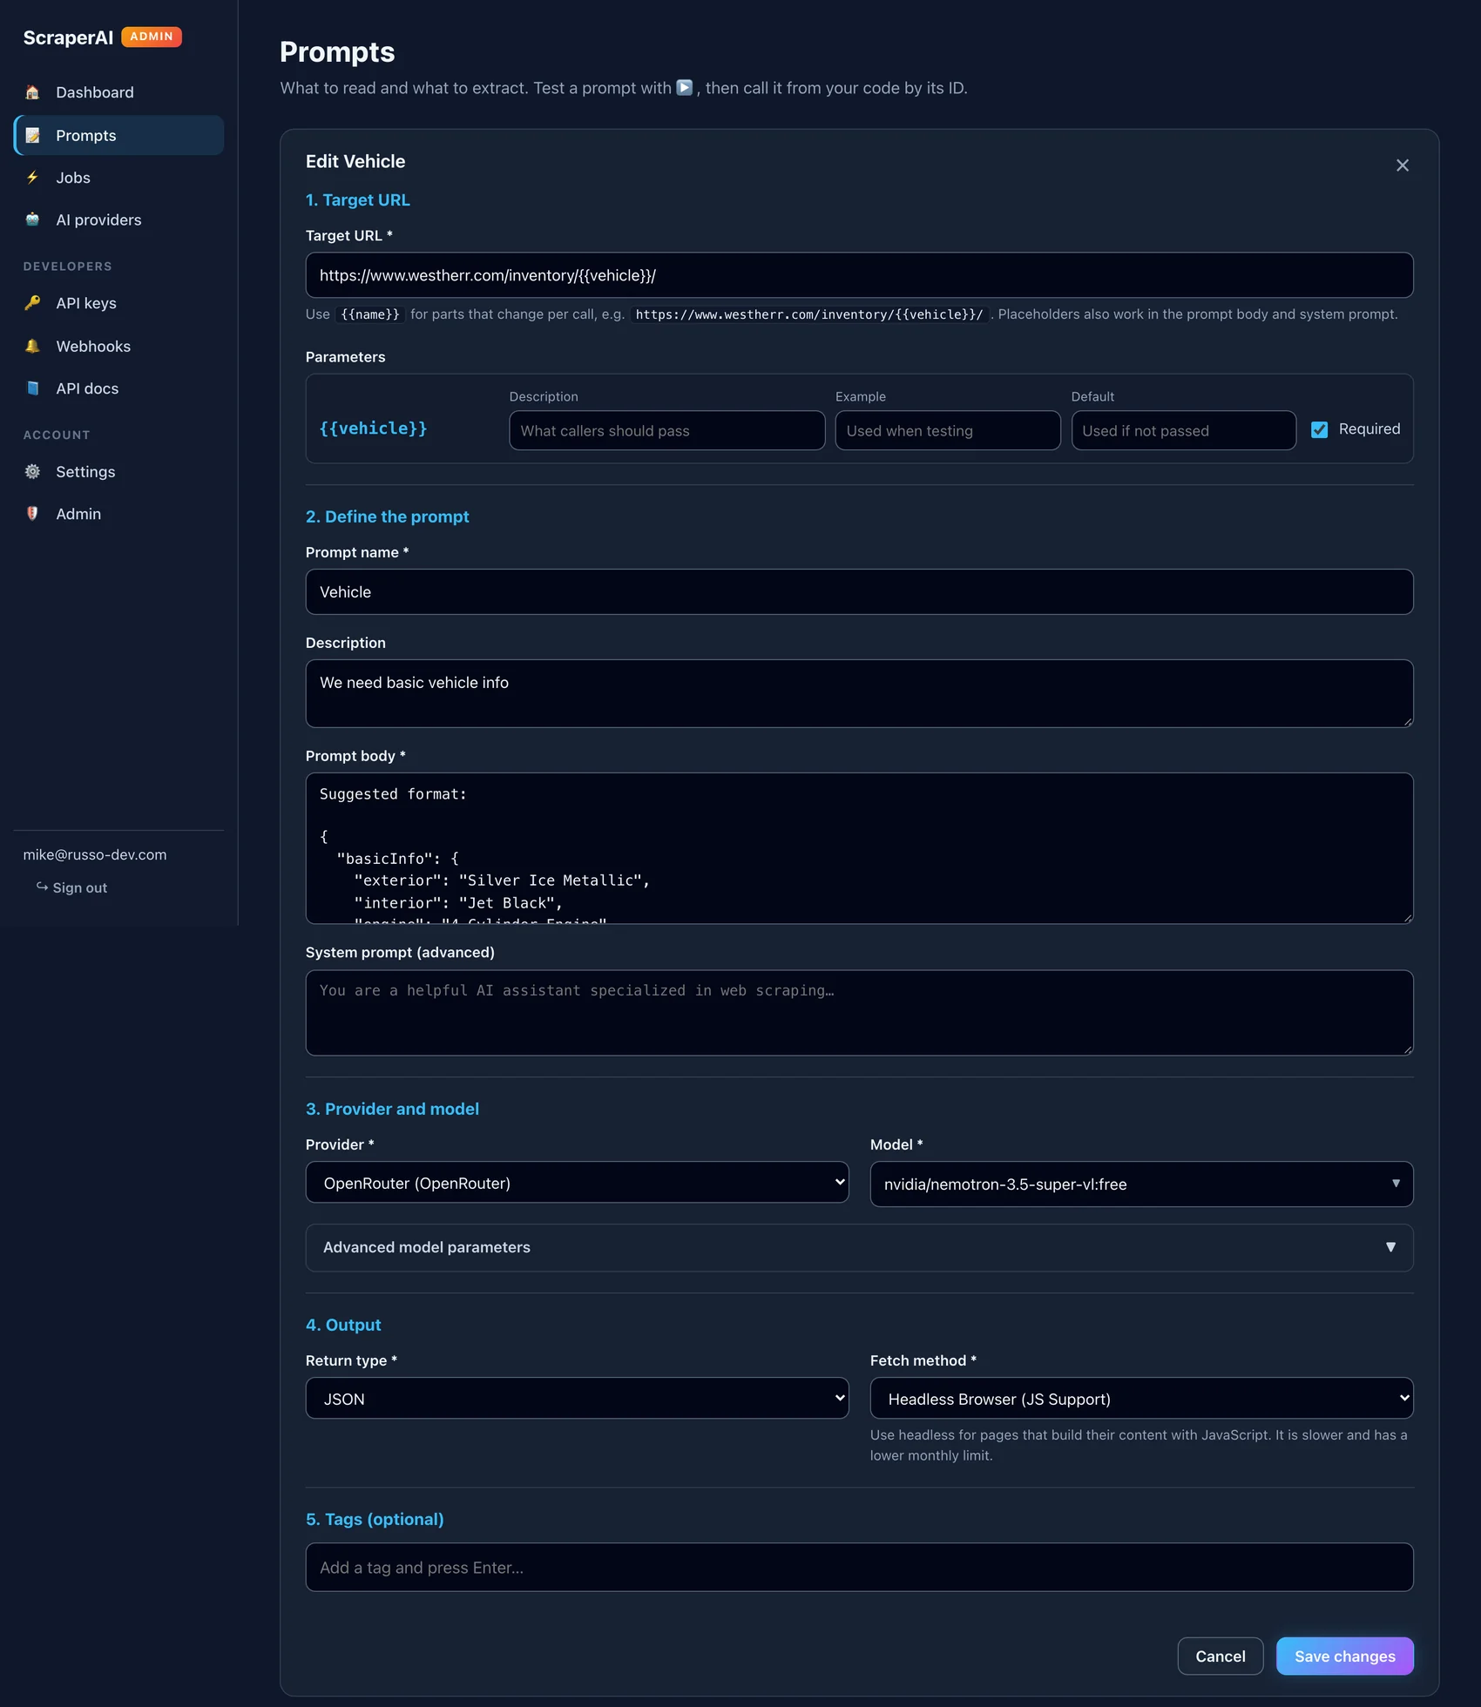The height and width of the screenshot is (1707, 1481).
Task: Click the ScraperAI logo text
Action: pyautogui.click(x=68, y=37)
